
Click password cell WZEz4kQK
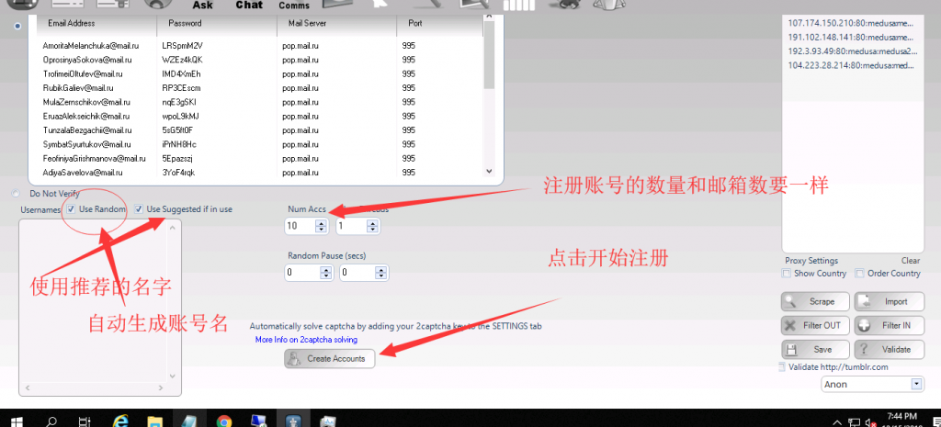click(x=183, y=60)
